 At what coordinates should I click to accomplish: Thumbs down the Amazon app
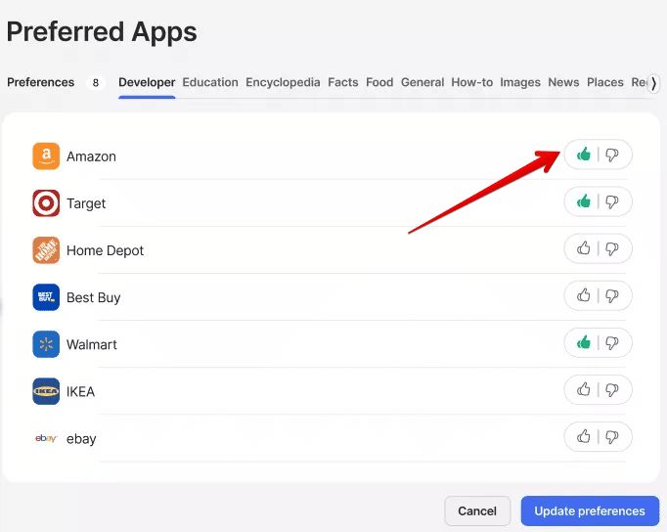[x=612, y=155]
